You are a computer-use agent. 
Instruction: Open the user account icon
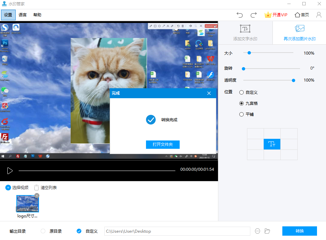(x=319, y=15)
